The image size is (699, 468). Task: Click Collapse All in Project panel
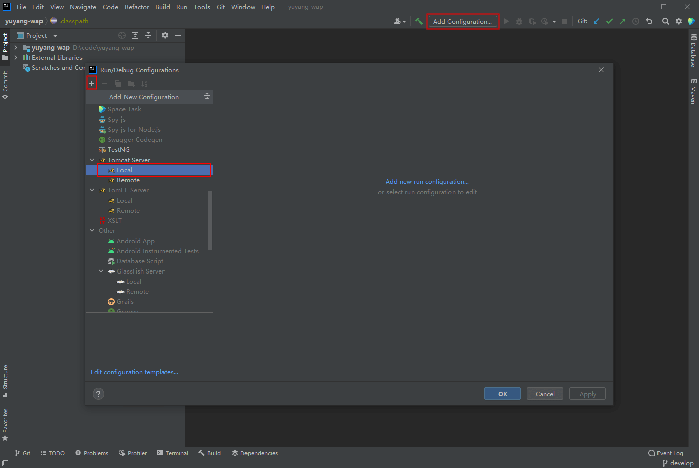click(x=148, y=35)
